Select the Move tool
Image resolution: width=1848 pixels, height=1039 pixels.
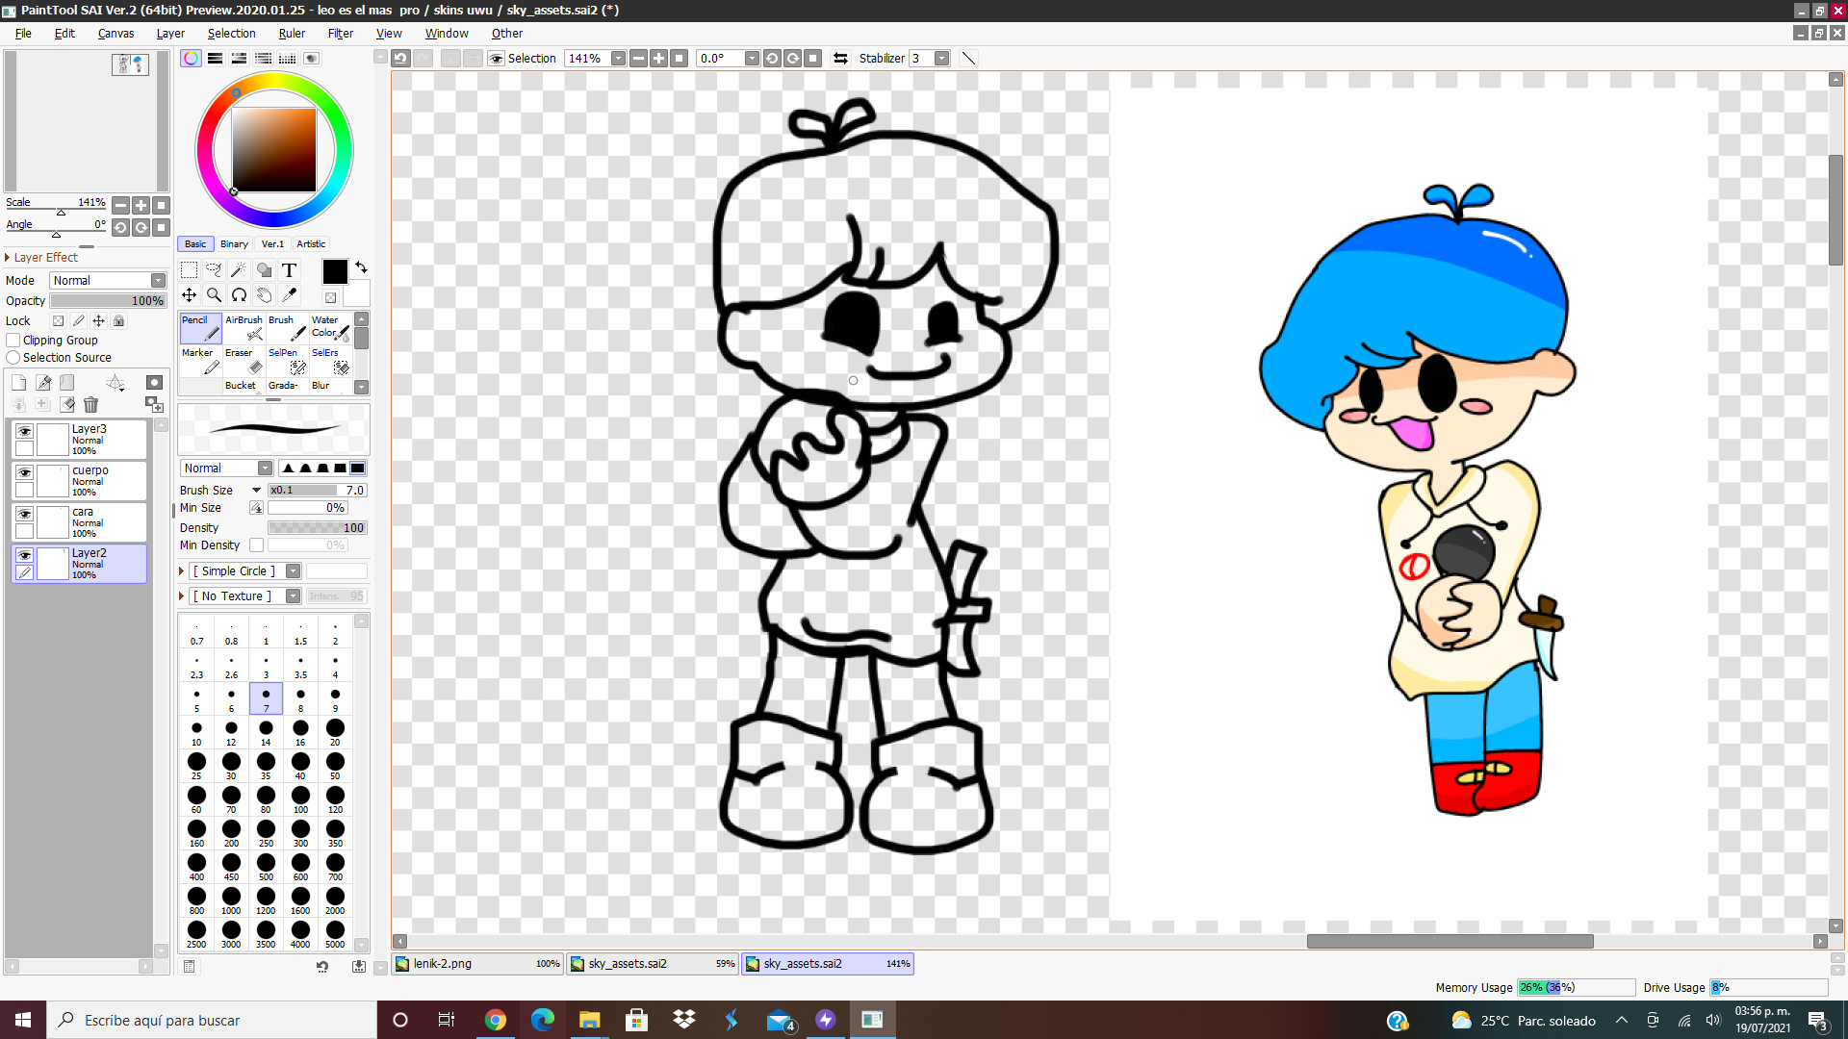pos(190,295)
